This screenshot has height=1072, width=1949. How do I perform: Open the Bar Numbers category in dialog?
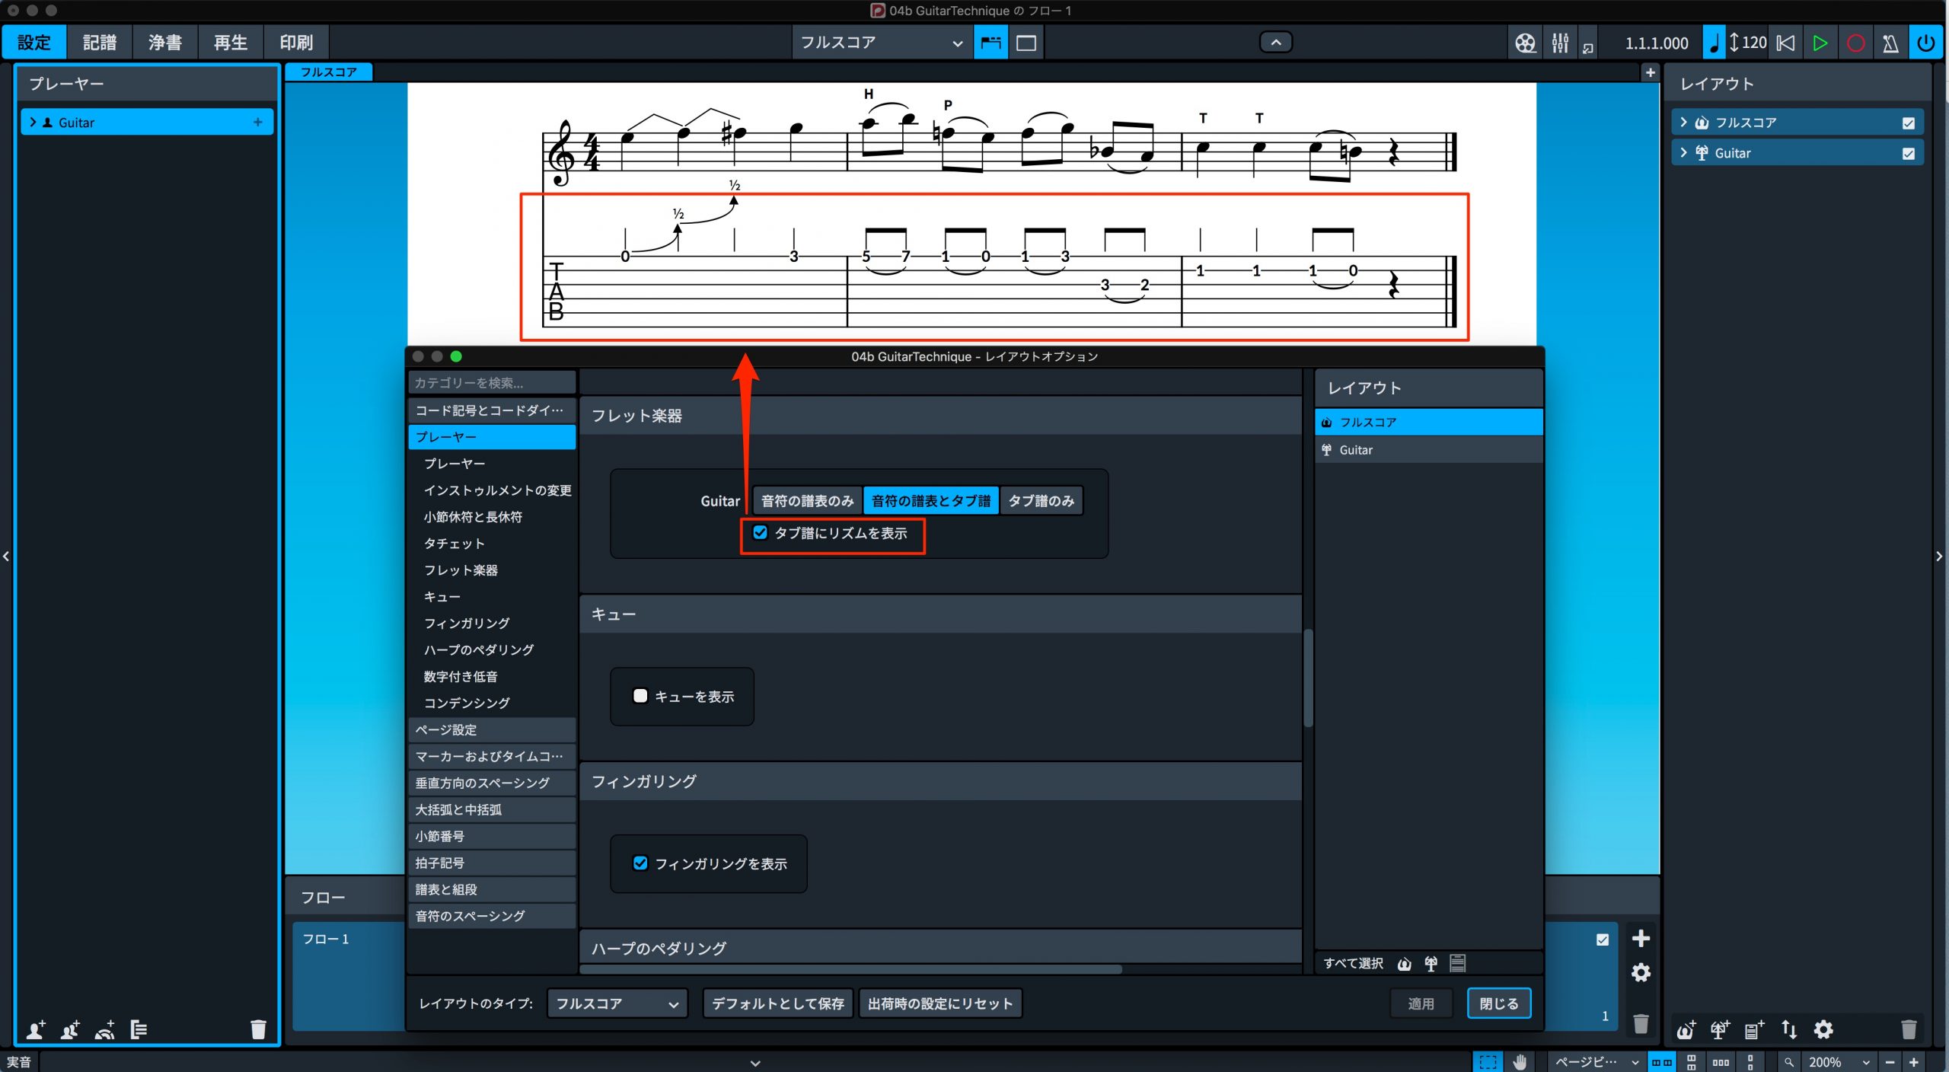[x=492, y=836]
